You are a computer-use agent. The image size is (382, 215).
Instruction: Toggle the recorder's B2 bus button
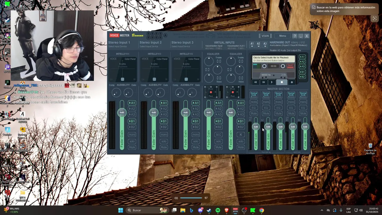tap(302, 77)
